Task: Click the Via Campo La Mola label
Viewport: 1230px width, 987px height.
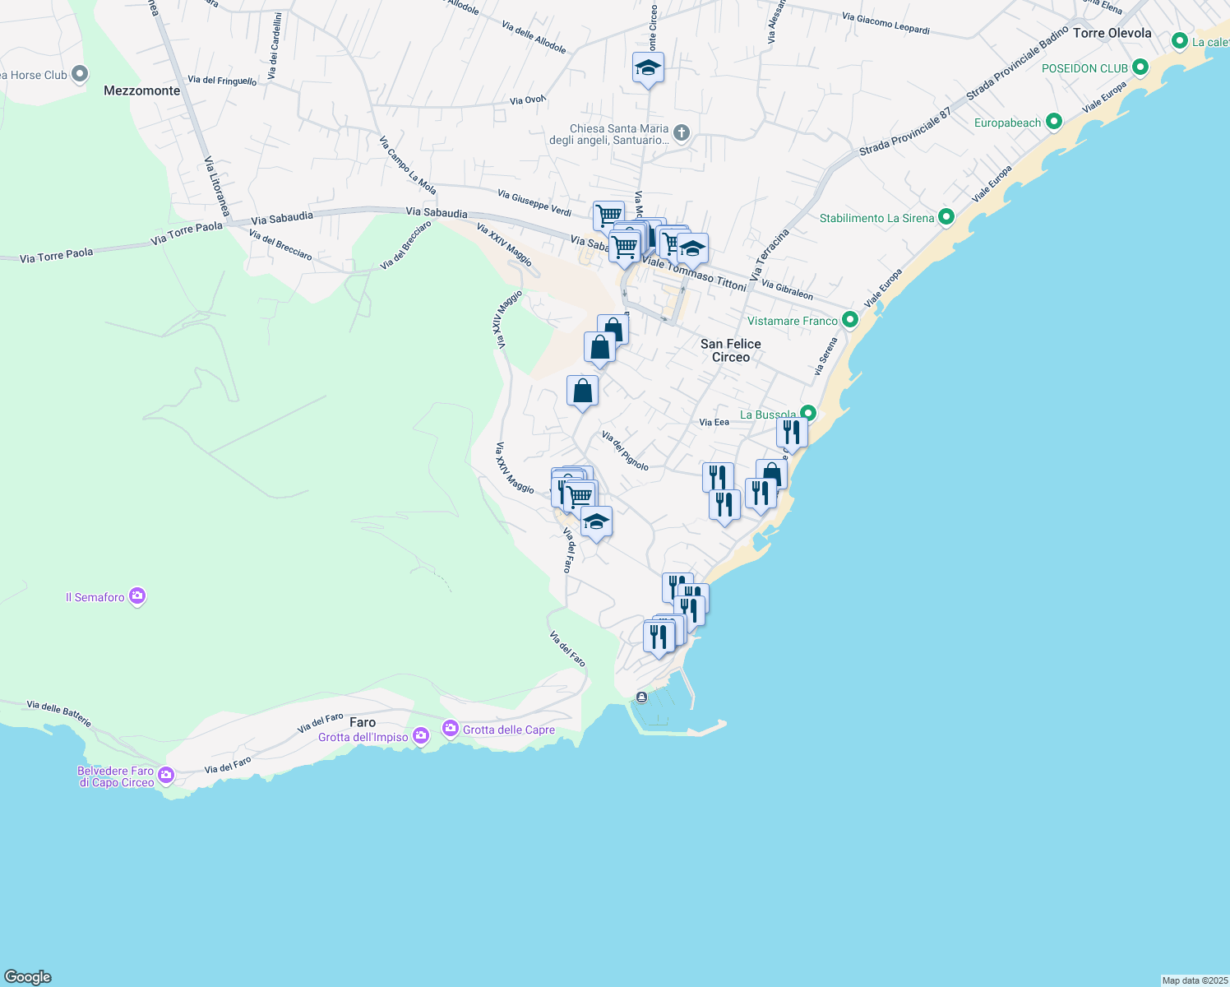Action: pos(408,165)
